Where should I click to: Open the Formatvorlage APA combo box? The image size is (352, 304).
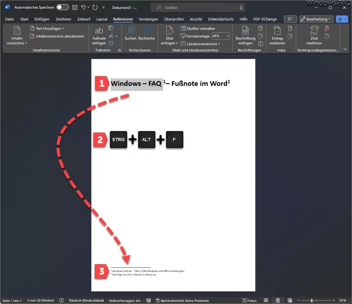221,36
